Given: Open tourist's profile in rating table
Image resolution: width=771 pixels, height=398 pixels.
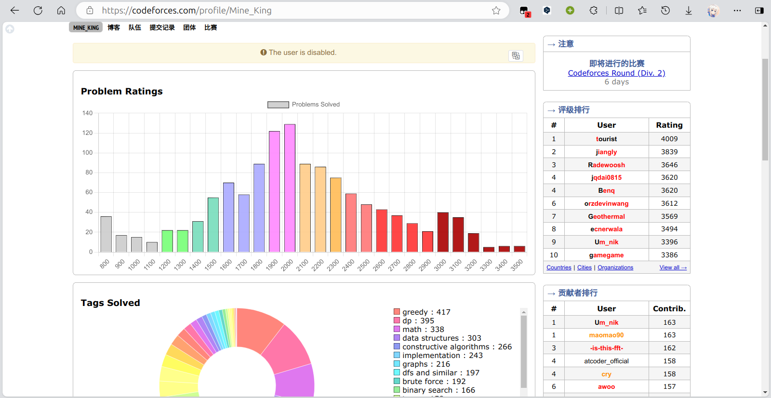Looking at the screenshot, I should point(606,139).
